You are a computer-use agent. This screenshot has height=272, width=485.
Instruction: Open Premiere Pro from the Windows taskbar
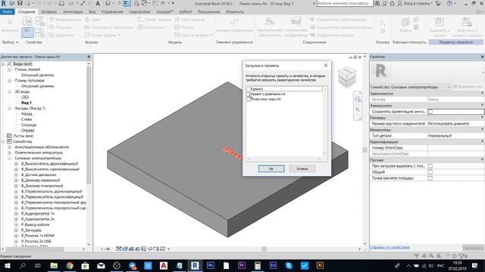coord(242,265)
